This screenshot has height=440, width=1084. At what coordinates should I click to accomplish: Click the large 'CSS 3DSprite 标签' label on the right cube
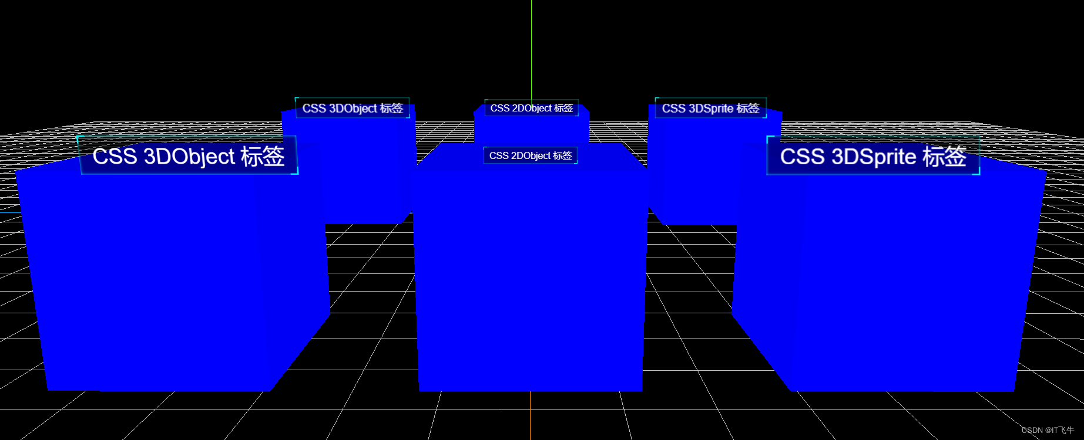click(x=873, y=156)
